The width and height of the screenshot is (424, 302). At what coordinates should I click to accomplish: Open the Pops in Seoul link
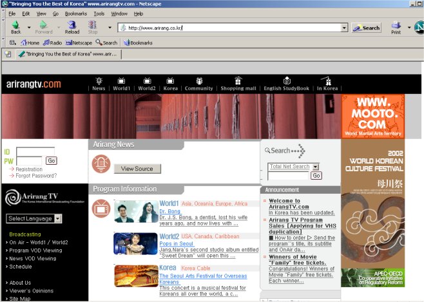(x=176, y=243)
